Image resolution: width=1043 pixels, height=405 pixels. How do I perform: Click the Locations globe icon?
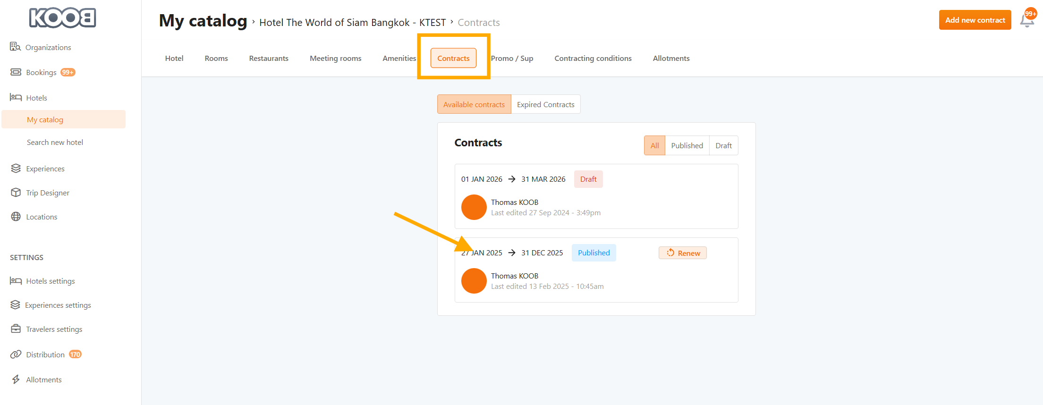[16, 217]
